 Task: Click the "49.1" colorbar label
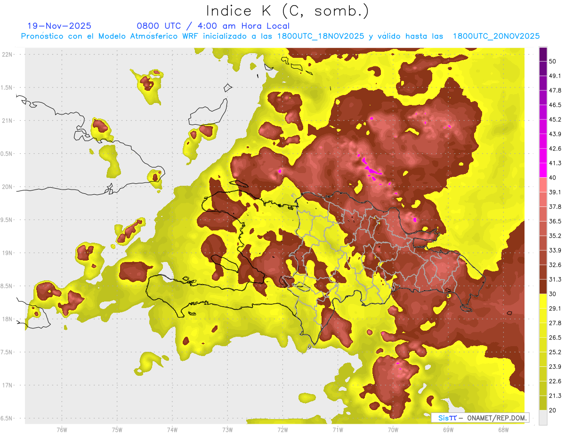pyautogui.click(x=555, y=76)
